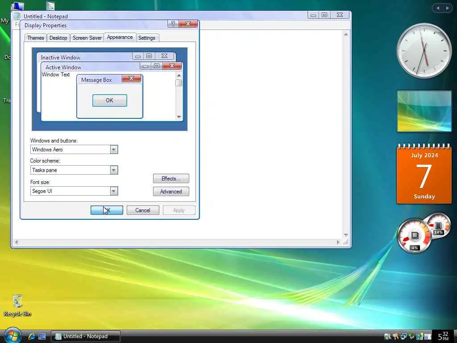Go to the Settings tab
The width and height of the screenshot is (457, 343).
[146, 38]
